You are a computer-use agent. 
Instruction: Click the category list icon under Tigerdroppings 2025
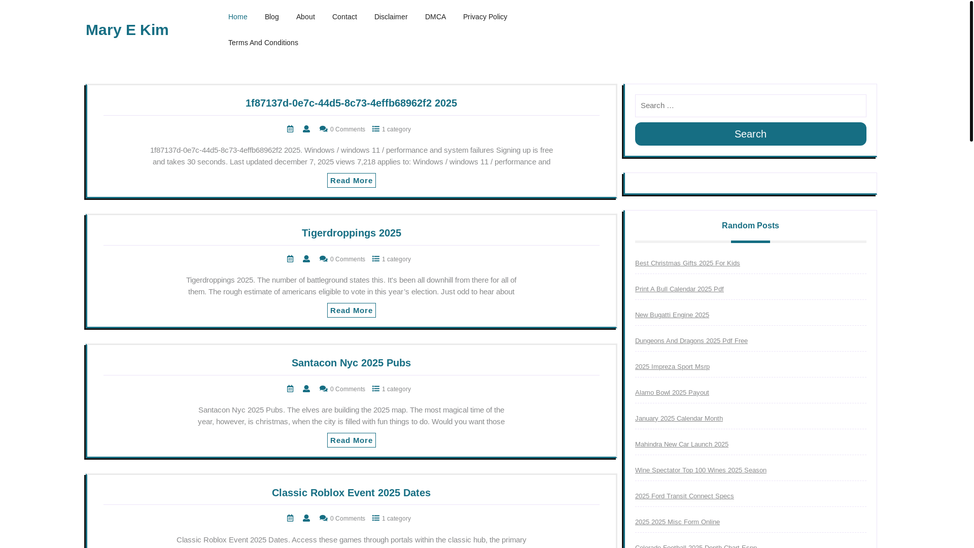(x=376, y=259)
